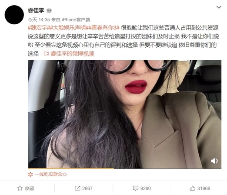Click the crown membership badge icon
Screen dimensions: 227x195
pyautogui.click(x=49, y=10)
